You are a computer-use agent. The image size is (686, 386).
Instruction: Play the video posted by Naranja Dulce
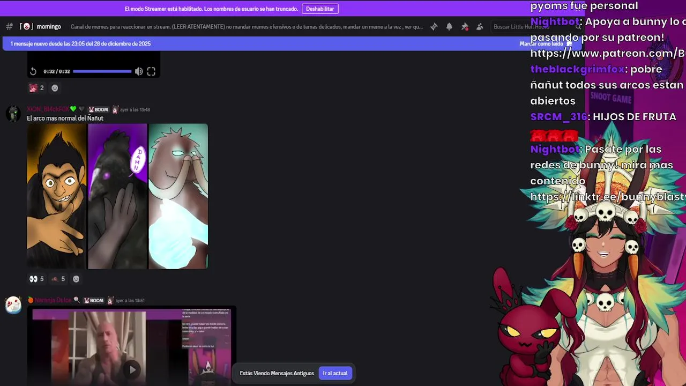(132, 369)
